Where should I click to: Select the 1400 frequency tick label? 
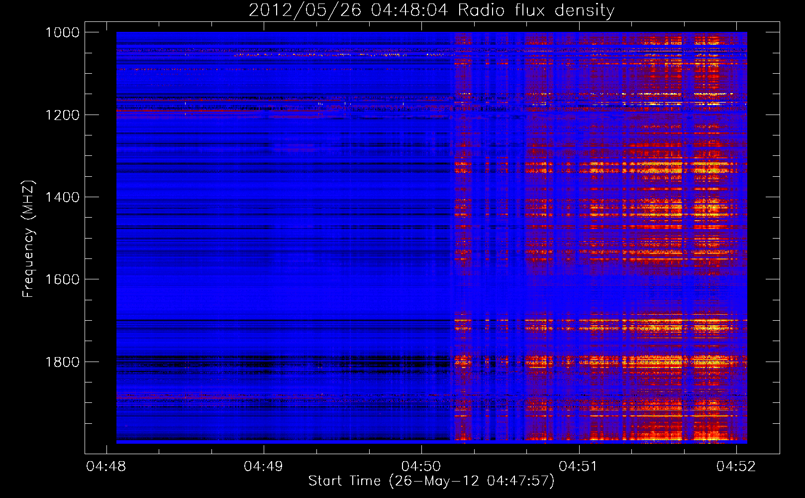pyautogui.click(x=62, y=197)
